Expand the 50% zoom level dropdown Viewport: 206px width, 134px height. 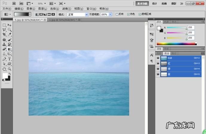click(45, 4)
